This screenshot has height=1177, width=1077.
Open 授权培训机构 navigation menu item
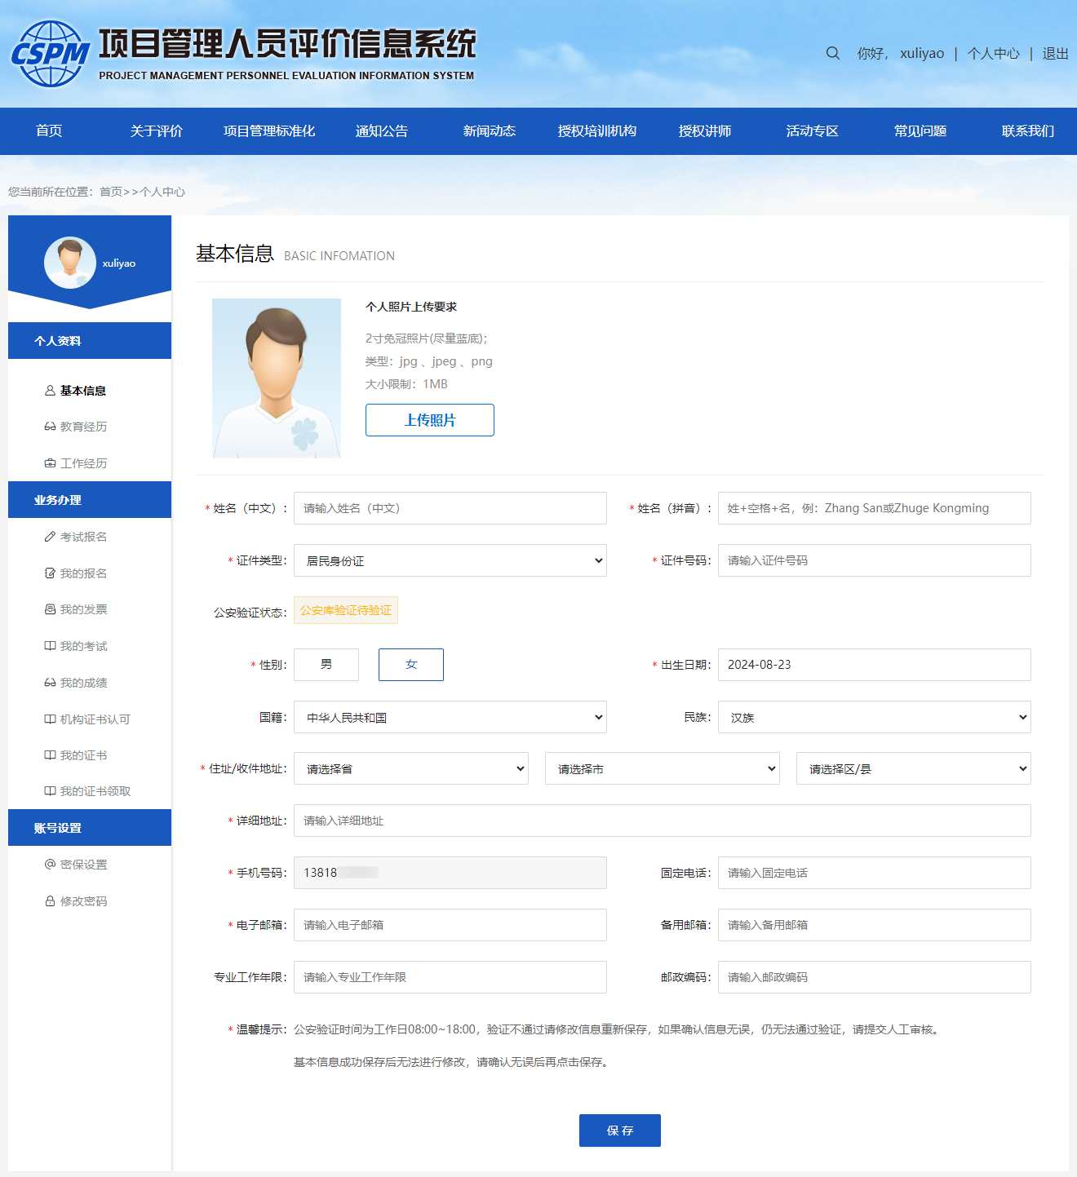click(x=597, y=131)
